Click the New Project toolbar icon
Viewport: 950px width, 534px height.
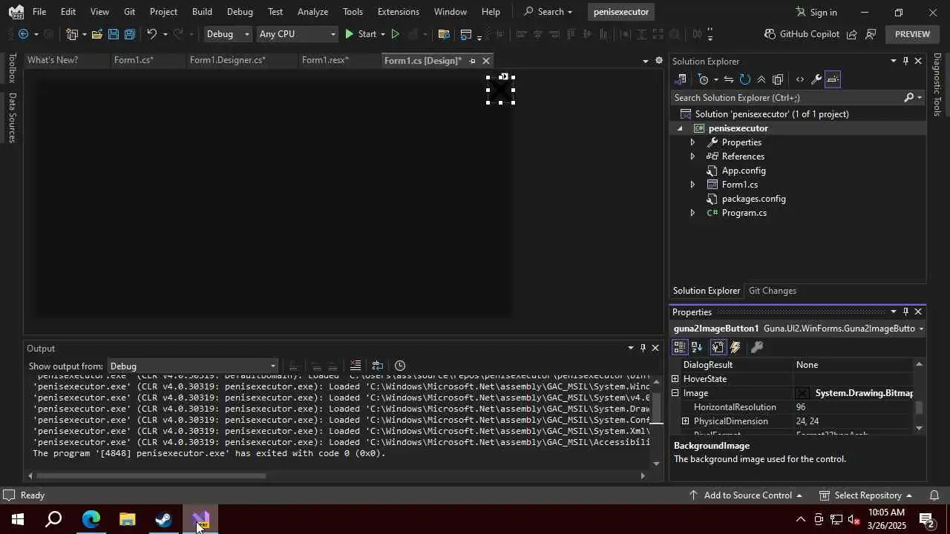point(72,34)
